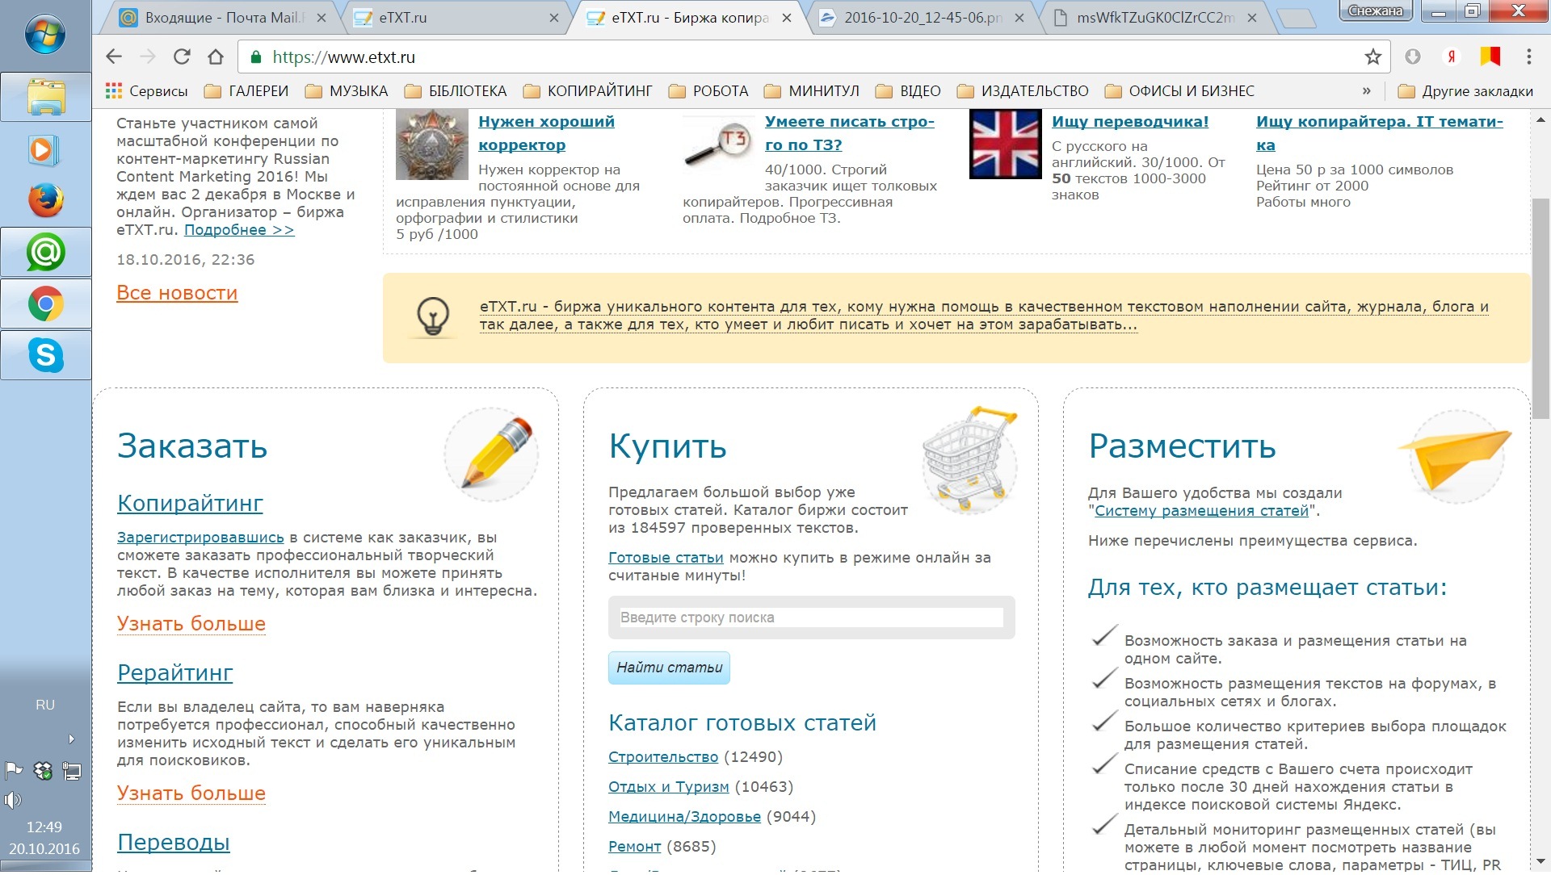Launch Firefox from the taskbar

46,200
